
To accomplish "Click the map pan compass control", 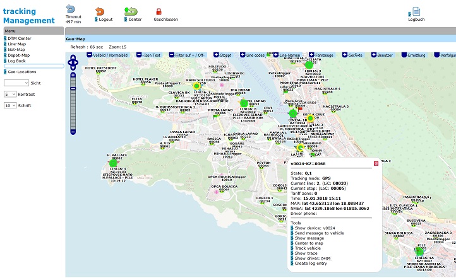I will point(73,61).
